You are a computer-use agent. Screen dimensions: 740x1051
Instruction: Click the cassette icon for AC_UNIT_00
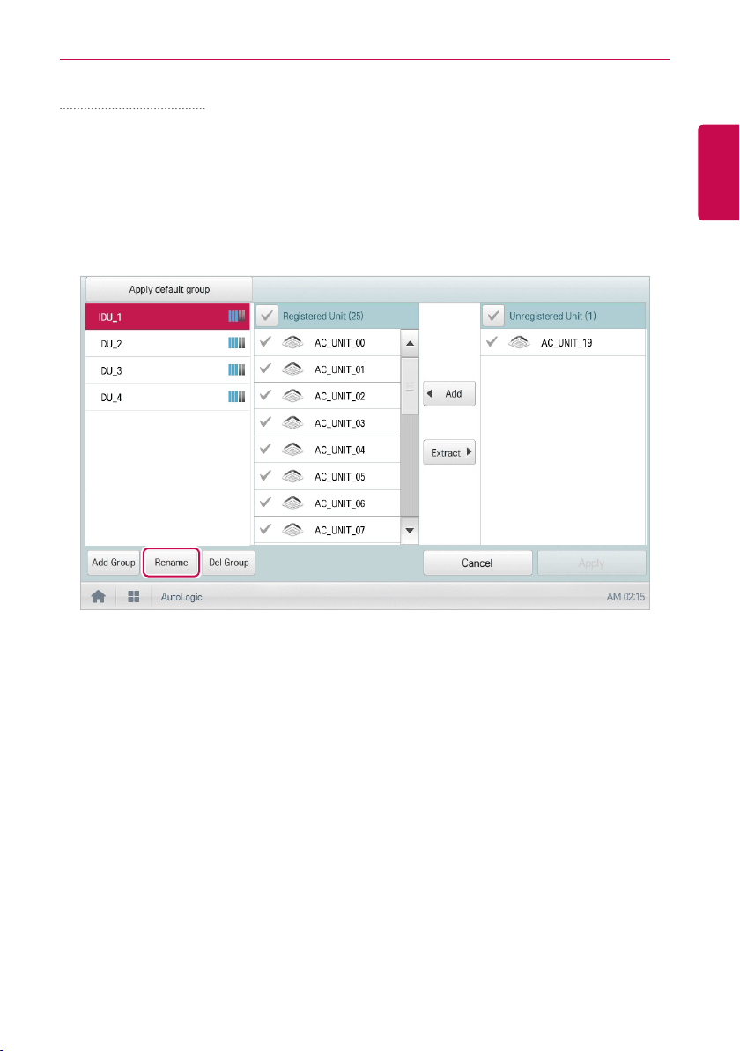292,342
